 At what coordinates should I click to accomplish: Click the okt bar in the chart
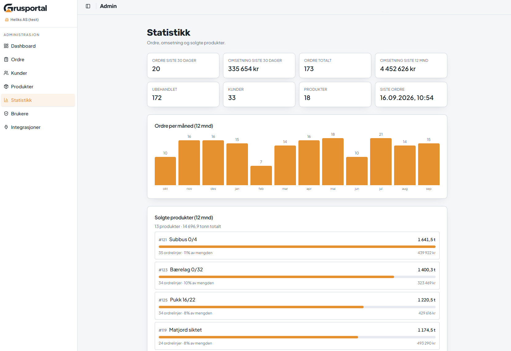point(165,171)
